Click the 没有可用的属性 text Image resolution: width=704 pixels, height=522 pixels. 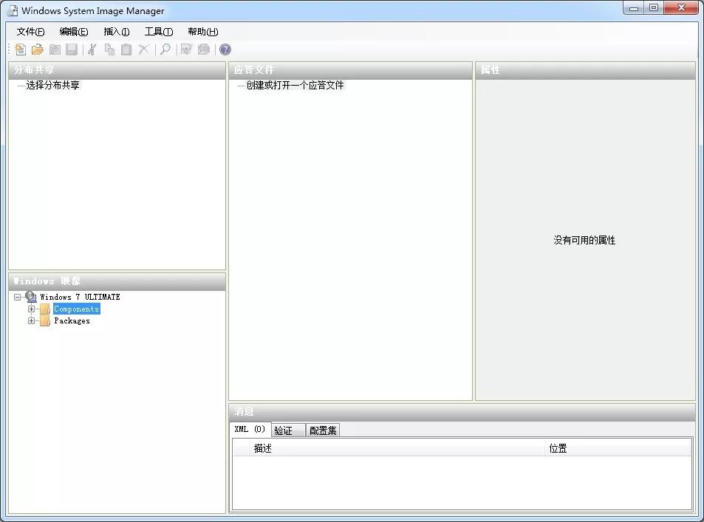coord(584,240)
